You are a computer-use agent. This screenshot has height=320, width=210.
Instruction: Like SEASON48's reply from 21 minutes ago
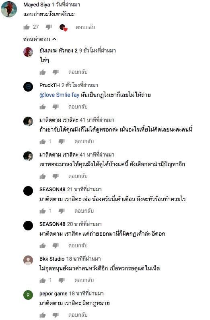[43, 211]
